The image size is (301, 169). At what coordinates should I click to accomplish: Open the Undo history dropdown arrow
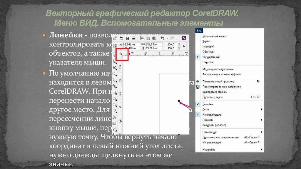(167, 38)
